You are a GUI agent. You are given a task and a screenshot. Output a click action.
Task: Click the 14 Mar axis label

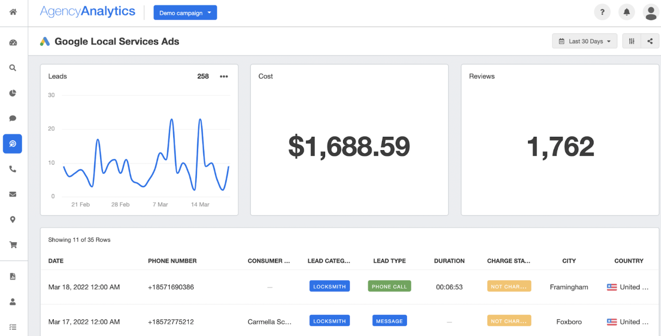pyautogui.click(x=200, y=204)
